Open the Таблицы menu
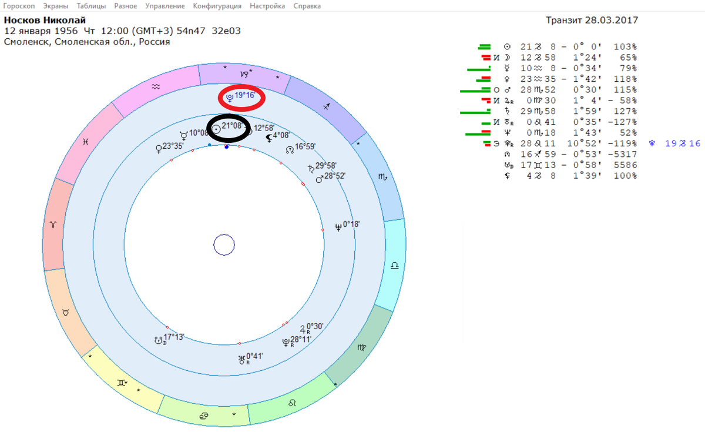705x432 pixels. [91, 6]
